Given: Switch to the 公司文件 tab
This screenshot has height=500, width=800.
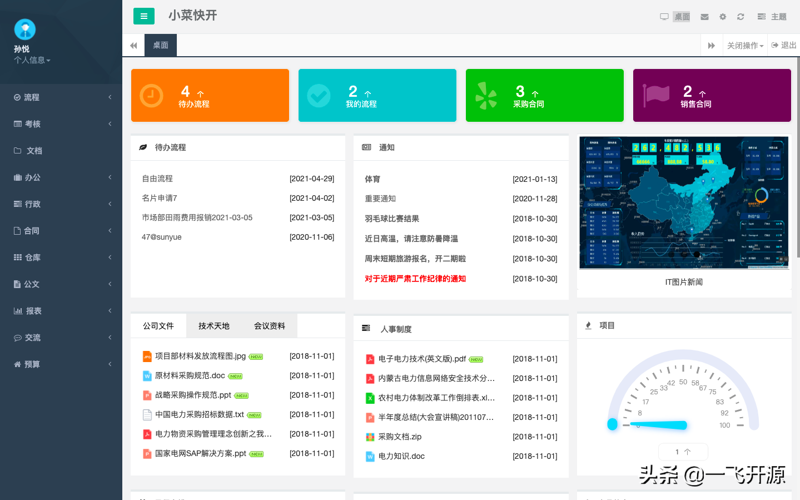Looking at the screenshot, I should click(158, 326).
